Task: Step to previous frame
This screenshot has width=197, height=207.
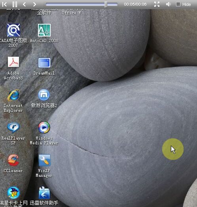Action: [25, 4]
